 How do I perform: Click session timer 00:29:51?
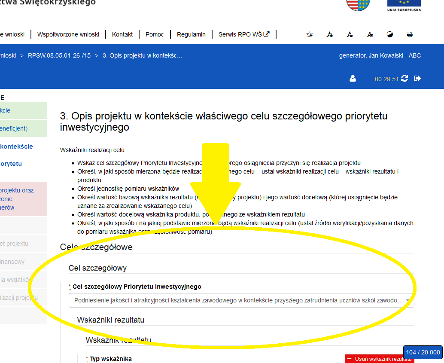[386, 79]
